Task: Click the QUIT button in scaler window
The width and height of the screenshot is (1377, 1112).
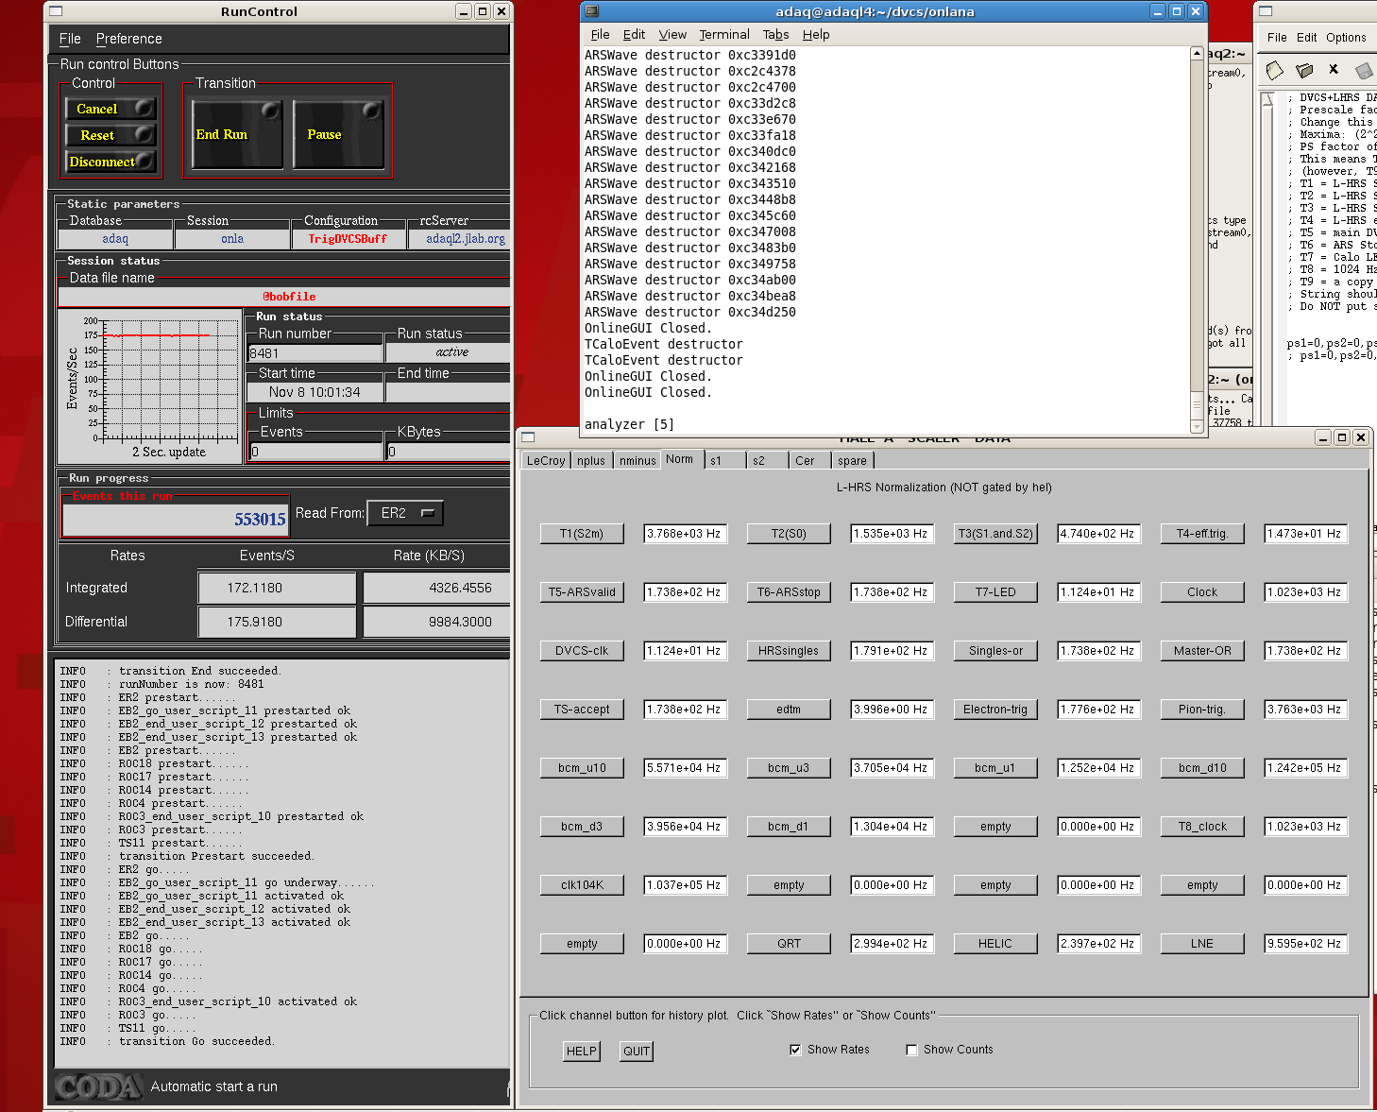Action: pos(637,1052)
